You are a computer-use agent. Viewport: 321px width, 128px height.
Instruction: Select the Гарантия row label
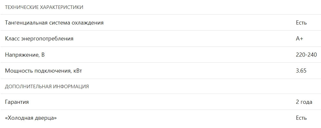click(x=17, y=102)
